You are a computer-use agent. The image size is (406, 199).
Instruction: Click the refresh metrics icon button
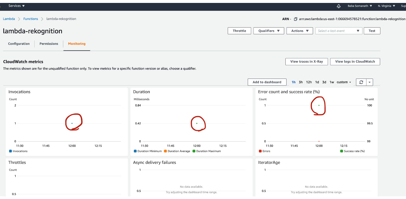(361, 82)
